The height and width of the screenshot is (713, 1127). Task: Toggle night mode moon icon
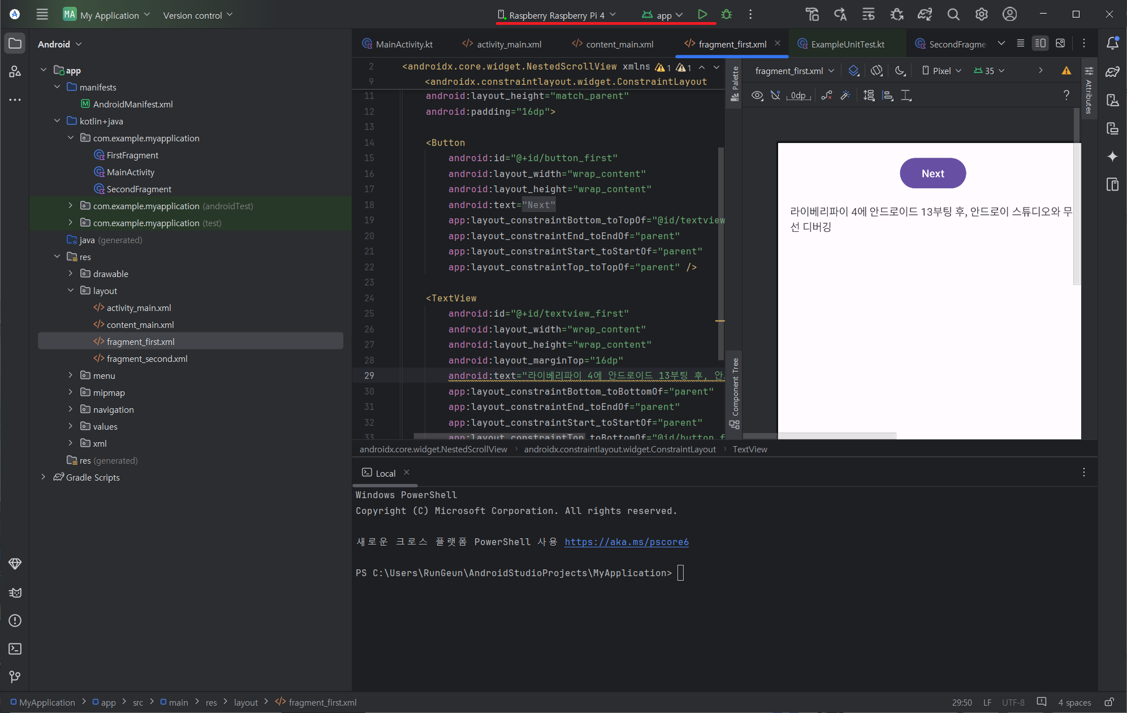(x=900, y=71)
